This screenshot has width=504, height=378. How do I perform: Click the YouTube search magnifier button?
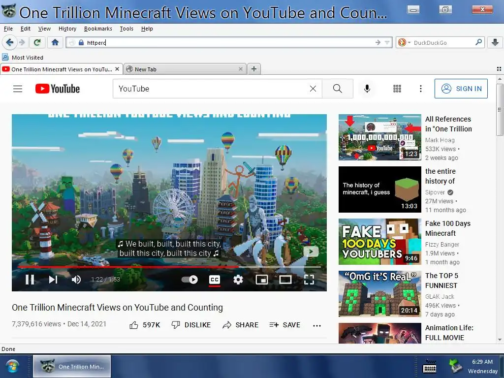pyautogui.click(x=338, y=89)
